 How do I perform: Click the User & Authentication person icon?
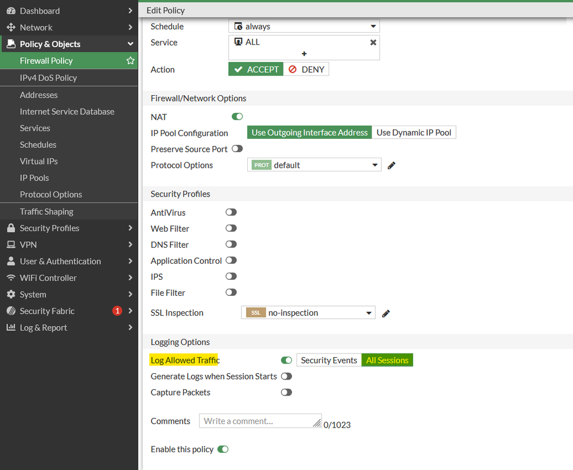[x=11, y=261]
